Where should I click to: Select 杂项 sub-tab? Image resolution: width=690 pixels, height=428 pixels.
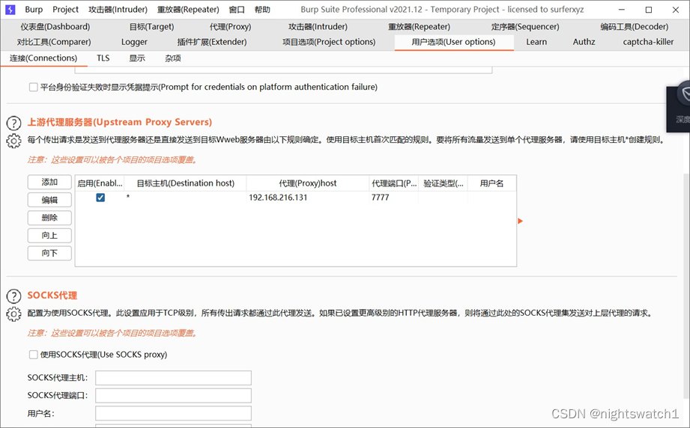173,58
